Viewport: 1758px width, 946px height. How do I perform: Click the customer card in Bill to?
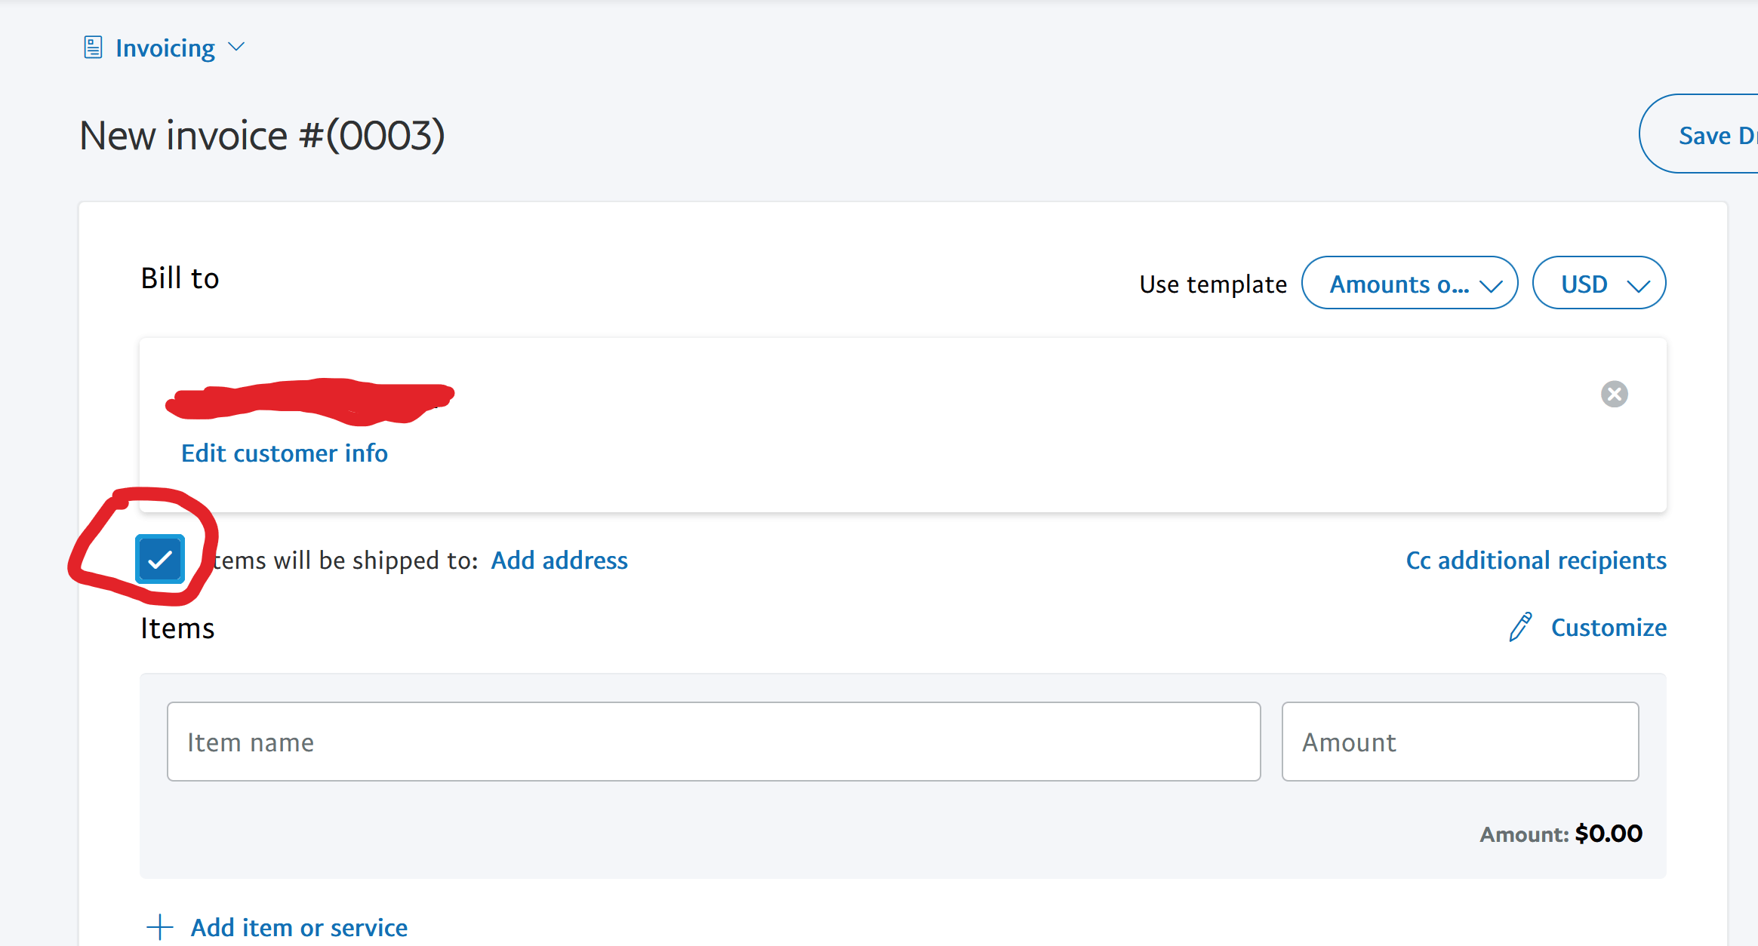pos(902,425)
